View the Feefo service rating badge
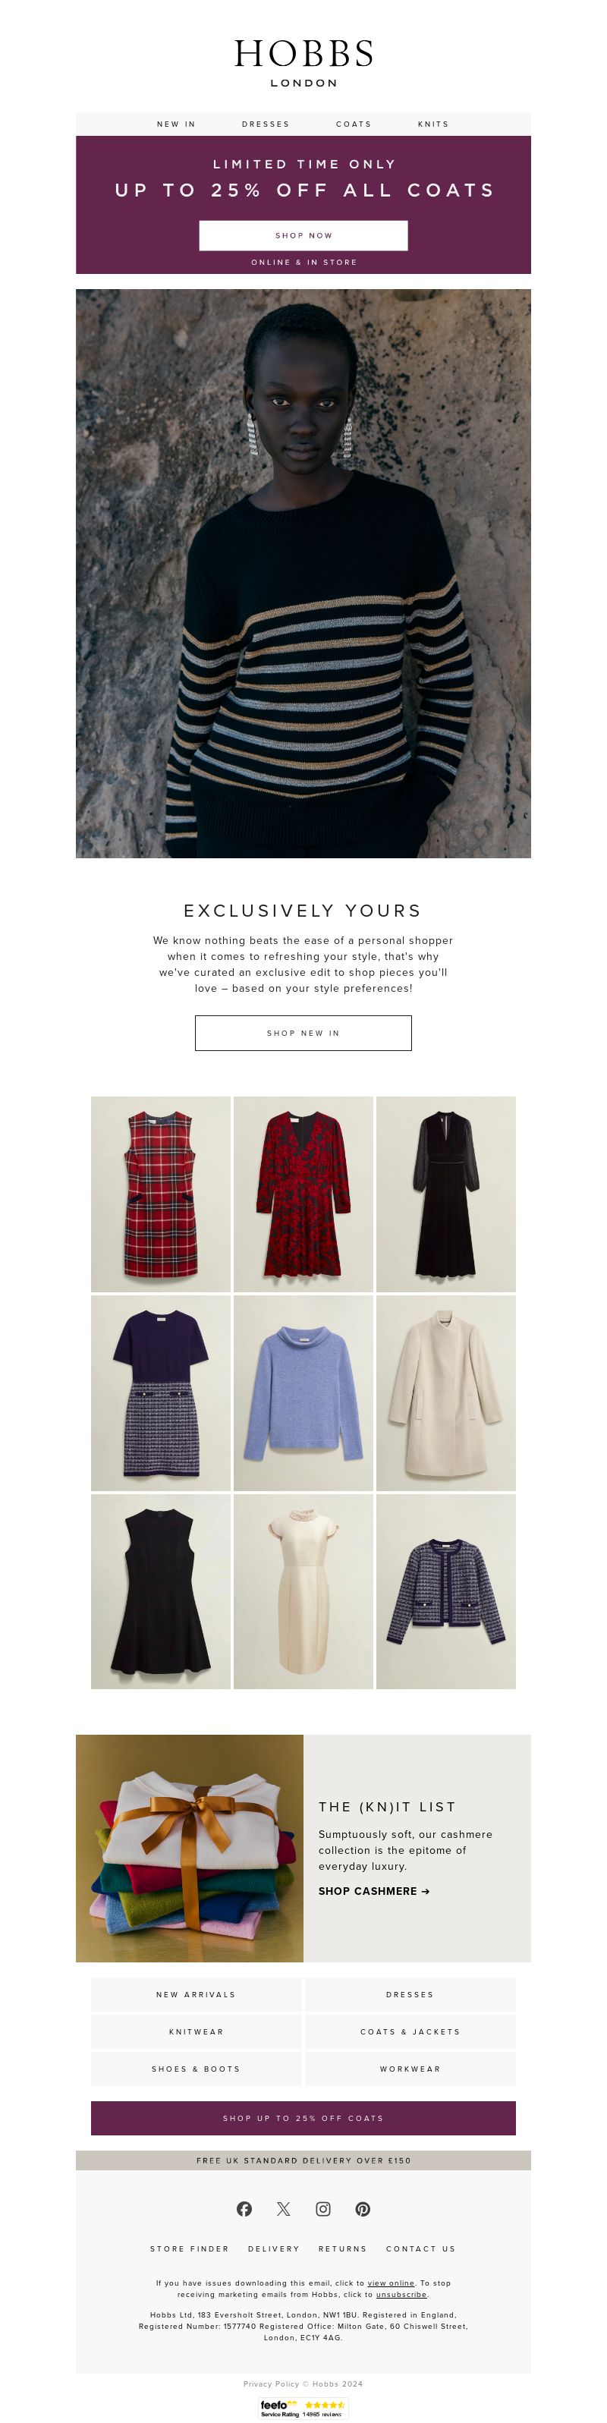607x2423 pixels. point(303,2409)
